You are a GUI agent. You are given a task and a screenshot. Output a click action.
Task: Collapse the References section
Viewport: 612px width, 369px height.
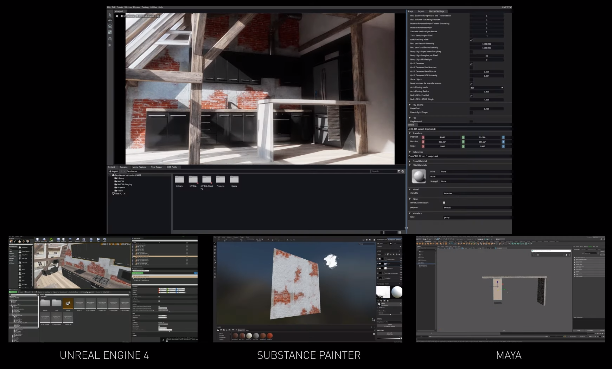click(x=410, y=152)
